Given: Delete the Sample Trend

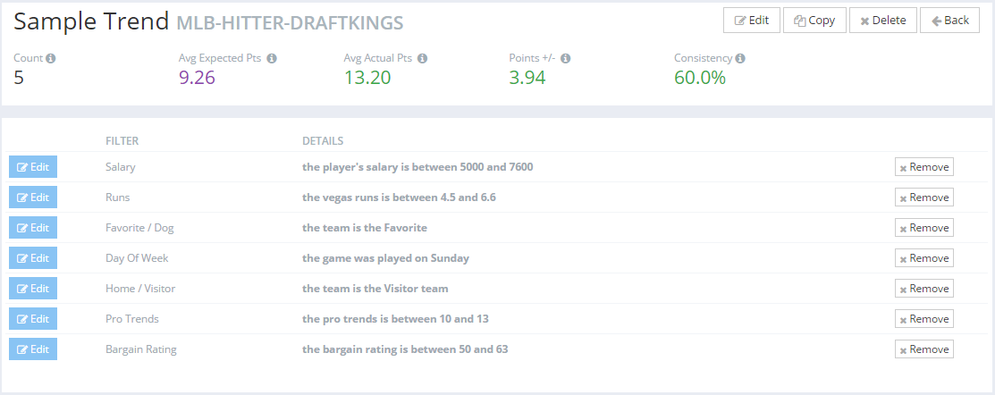Looking at the screenshot, I should 882,21.
